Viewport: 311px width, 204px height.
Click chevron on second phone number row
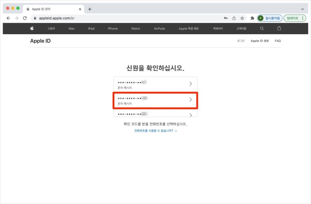tap(191, 100)
